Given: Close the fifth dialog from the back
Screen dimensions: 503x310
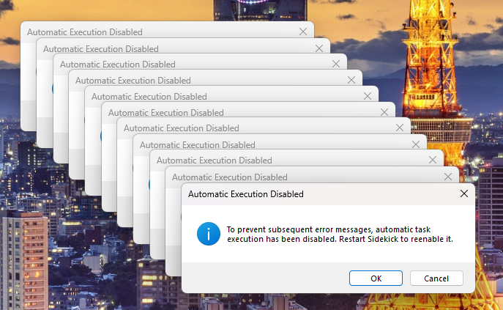Looking at the screenshot, I should (368, 97).
